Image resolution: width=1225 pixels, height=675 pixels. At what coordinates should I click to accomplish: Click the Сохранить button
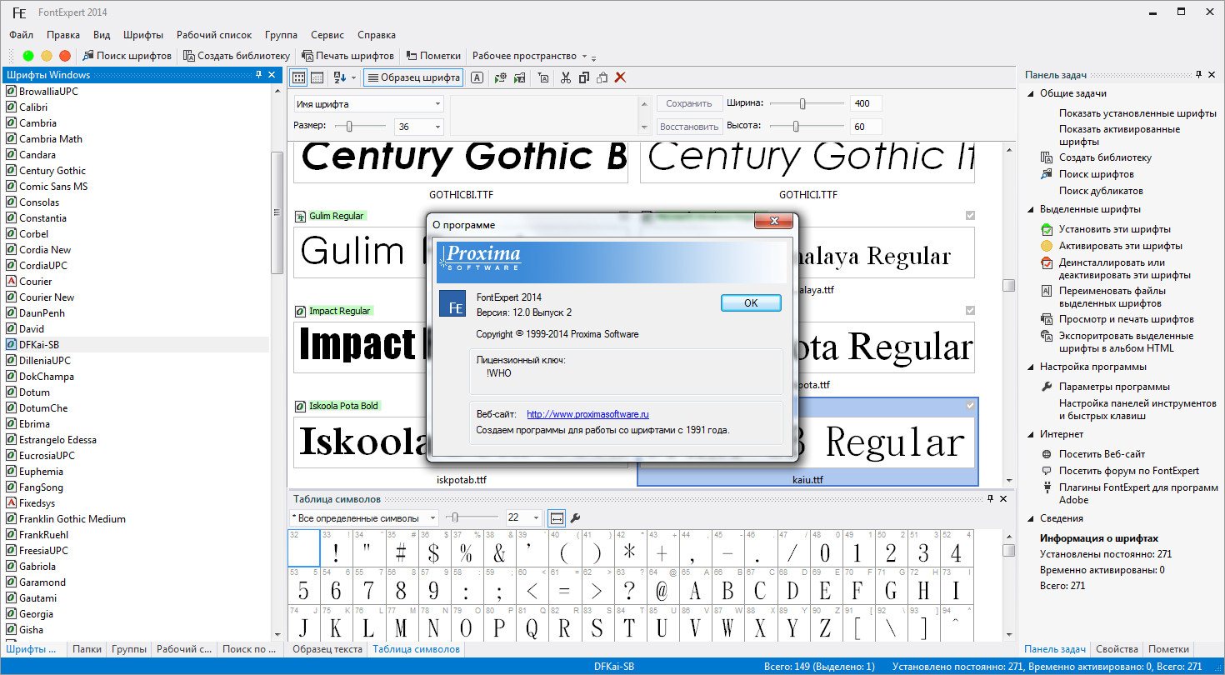(x=689, y=103)
